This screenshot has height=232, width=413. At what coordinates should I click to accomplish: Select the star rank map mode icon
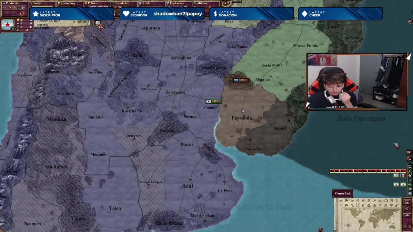point(374,205)
